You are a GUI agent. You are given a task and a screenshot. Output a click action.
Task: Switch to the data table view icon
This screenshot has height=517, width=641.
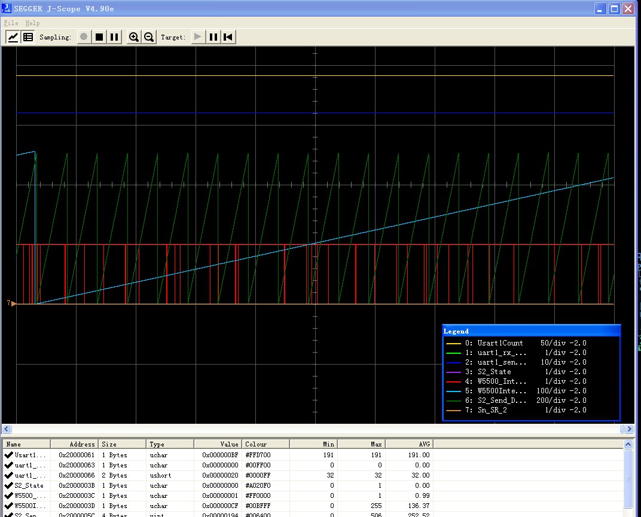(x=28, y=37)
